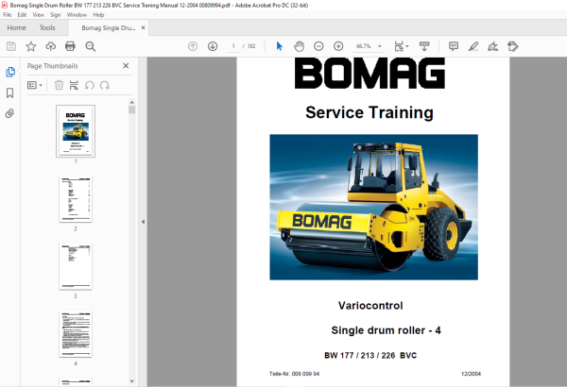Switch to the Tools tab
This screenshot has width=567, height=387.
[47, 27]
